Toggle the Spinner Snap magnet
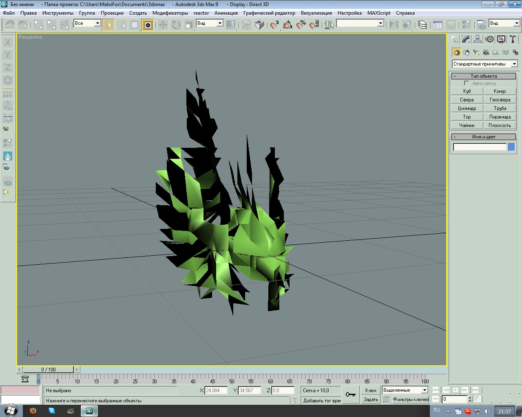This screenshot has width=522, height=417. [x=314, y=25]
